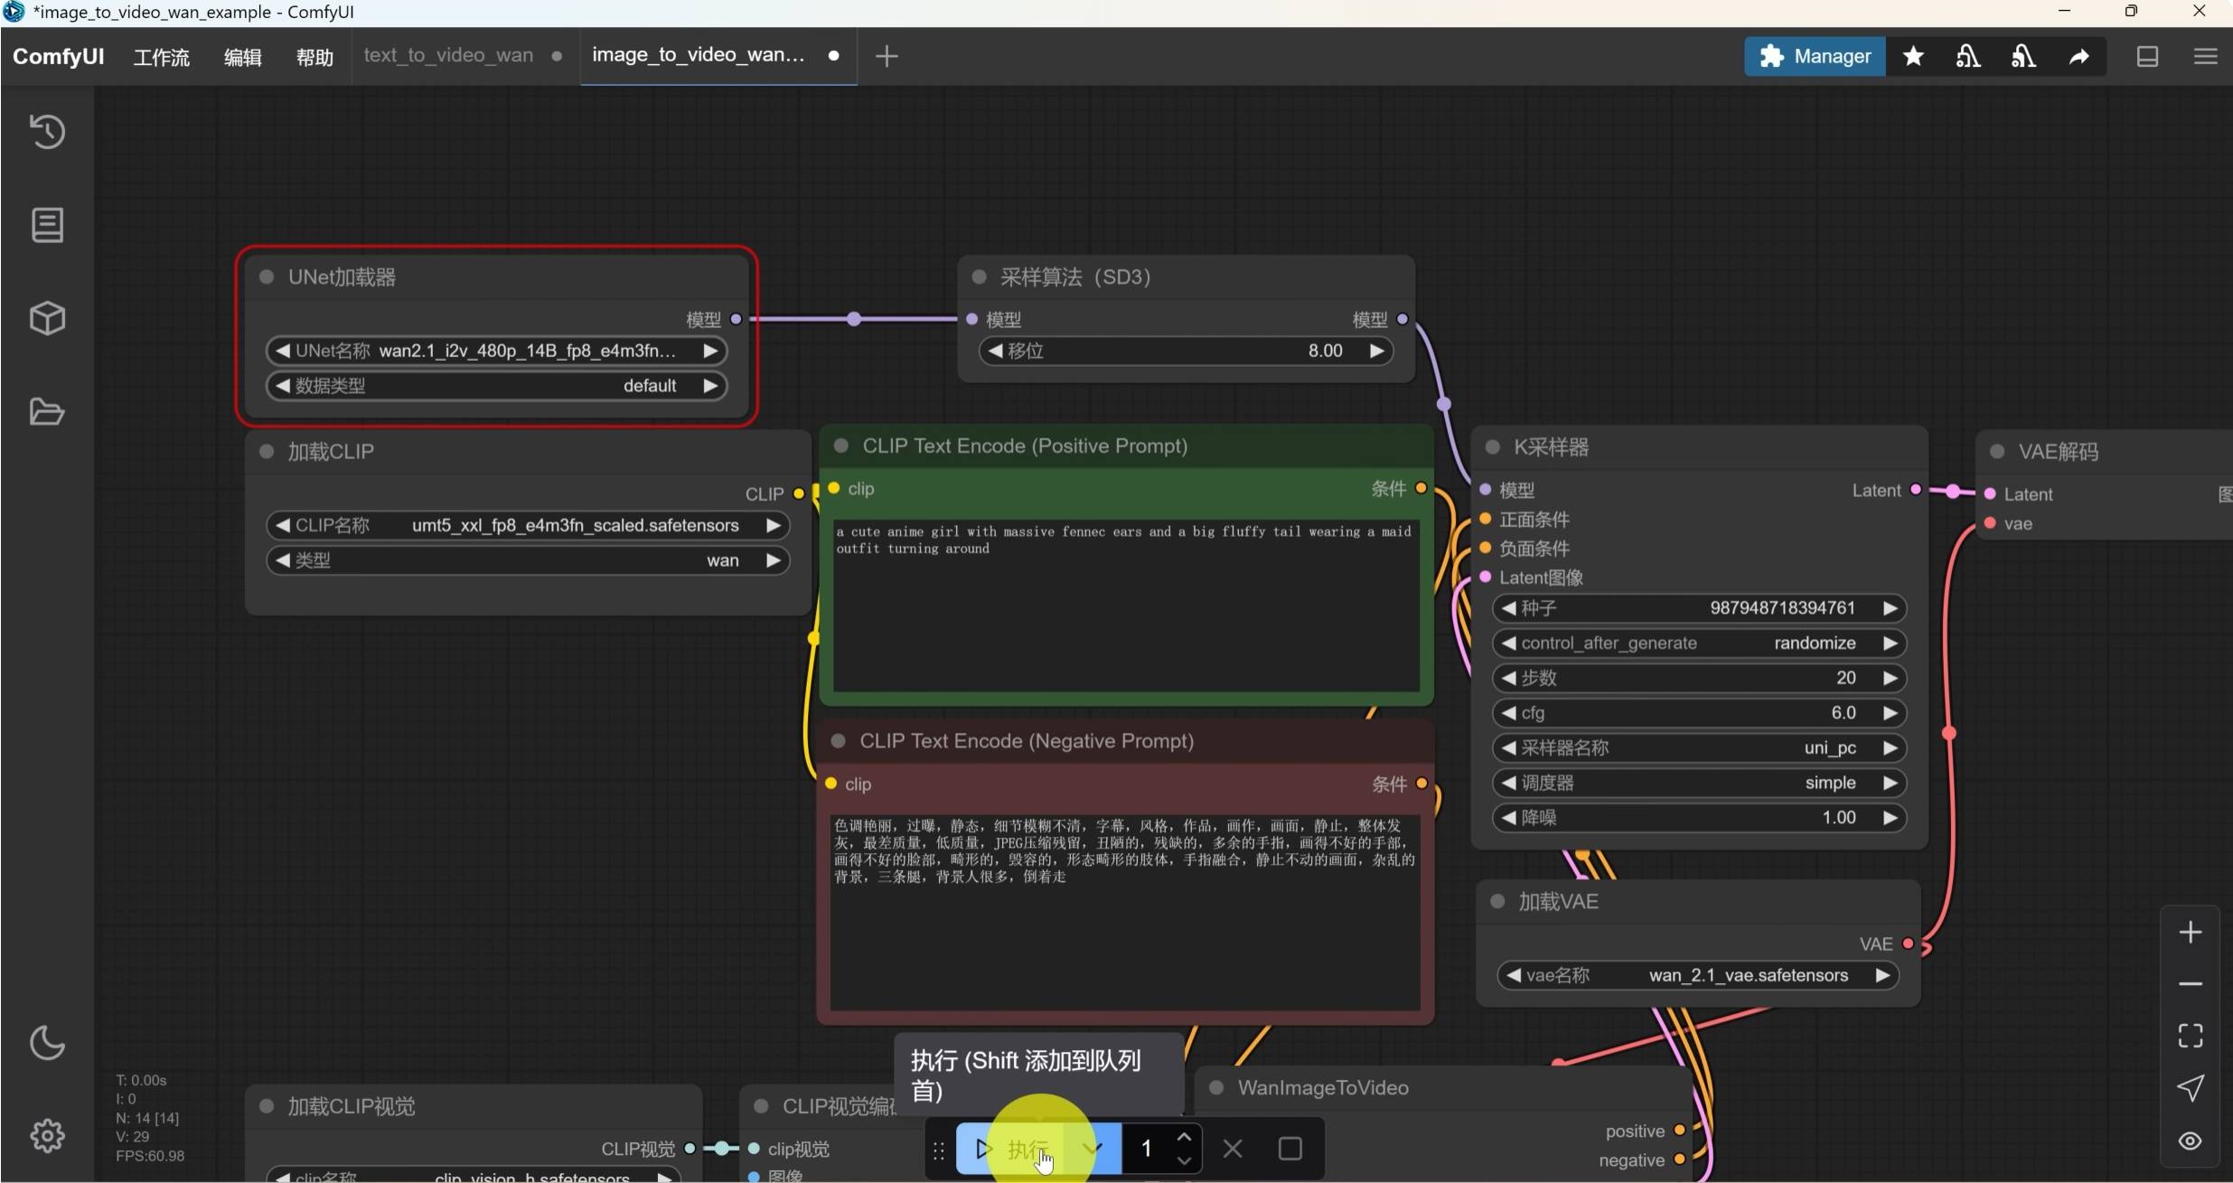Run workflow with the 执行 button
This screenshot has width=2233, height=1183.
[1010, 1149]
